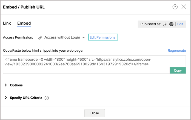This screenshot has width=191, height=120.
Task: Click the Specify URL Criteria label
Action: click(26, 98)
